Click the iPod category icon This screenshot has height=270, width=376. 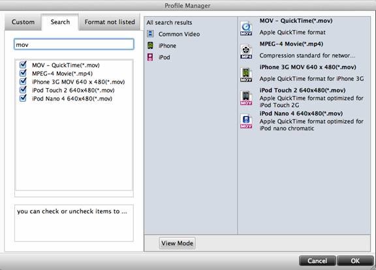coord(150,57)
